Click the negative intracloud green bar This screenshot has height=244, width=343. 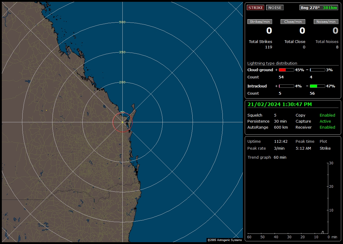pyautogui.click(x=317, y=86)
